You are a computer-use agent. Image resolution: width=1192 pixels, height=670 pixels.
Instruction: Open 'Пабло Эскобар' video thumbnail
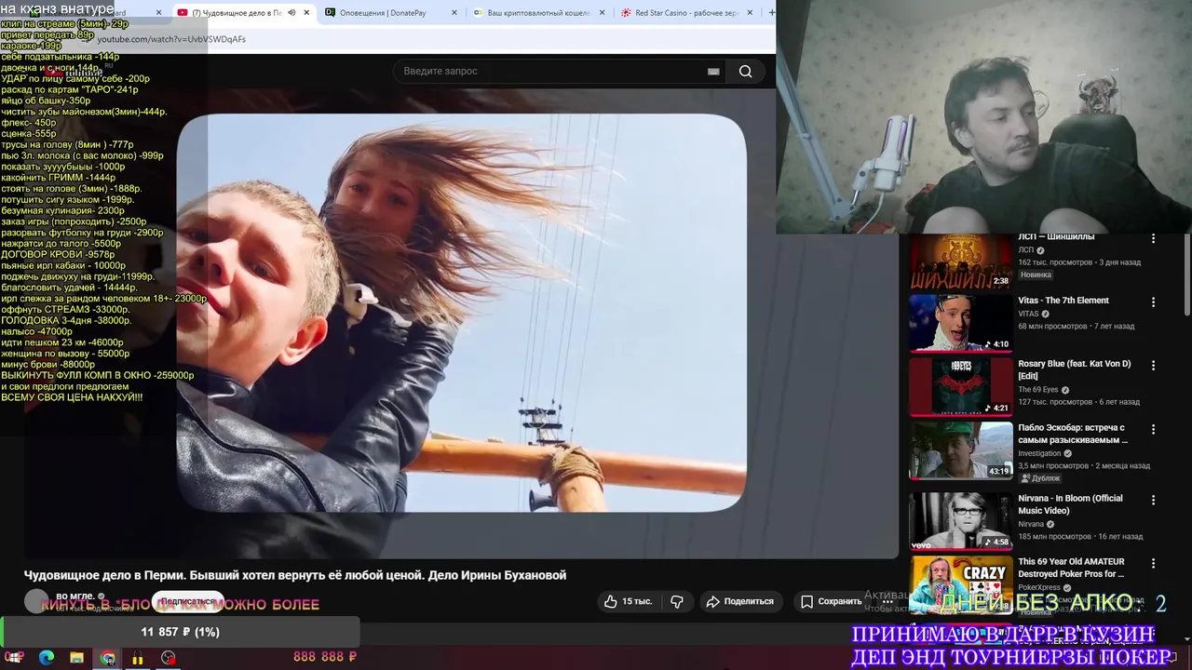point(960,449)
